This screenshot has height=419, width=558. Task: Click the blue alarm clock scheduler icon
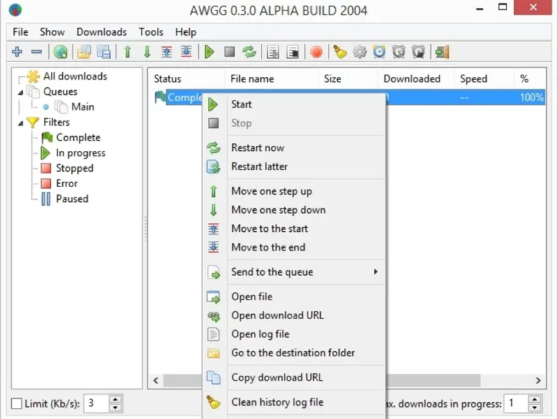[379, 52]
